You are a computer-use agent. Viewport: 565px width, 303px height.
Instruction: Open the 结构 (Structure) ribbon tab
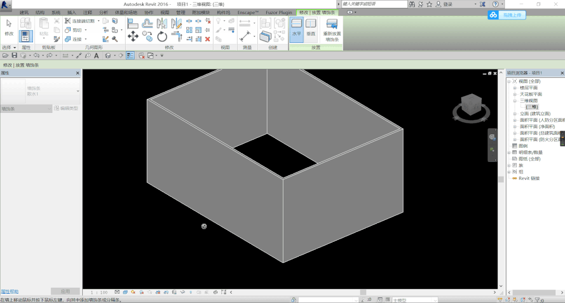tap(40, 13)
